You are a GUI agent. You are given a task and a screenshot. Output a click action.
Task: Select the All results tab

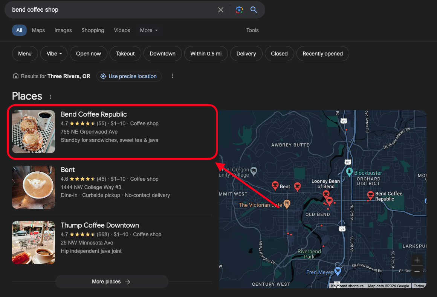(19, 30)
